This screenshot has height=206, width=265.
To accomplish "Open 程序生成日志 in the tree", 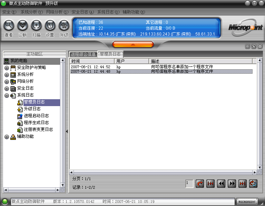I will click(36, 123).
